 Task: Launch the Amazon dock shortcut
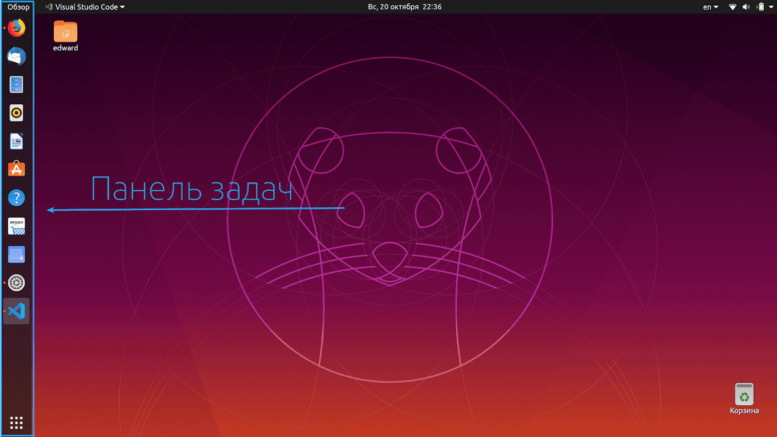(17, 226)
